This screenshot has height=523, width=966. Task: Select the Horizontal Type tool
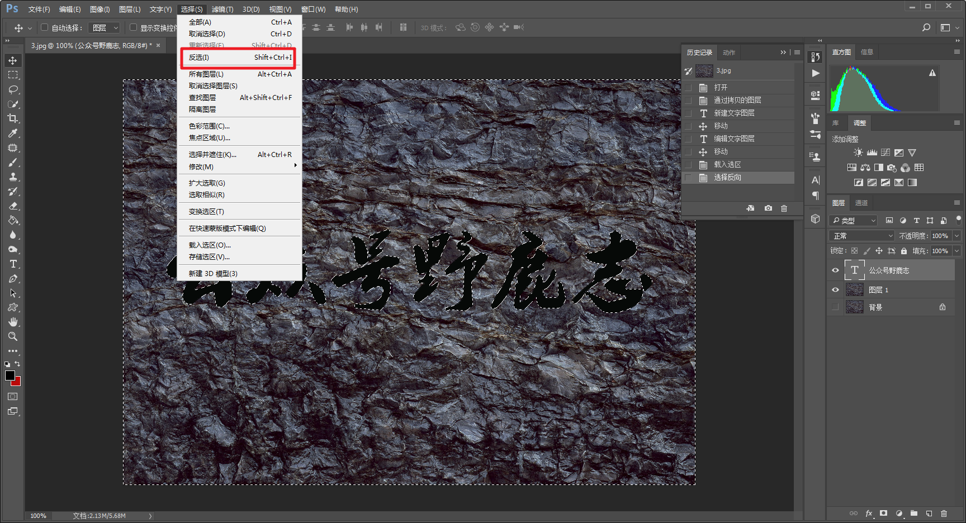[13, 264]
